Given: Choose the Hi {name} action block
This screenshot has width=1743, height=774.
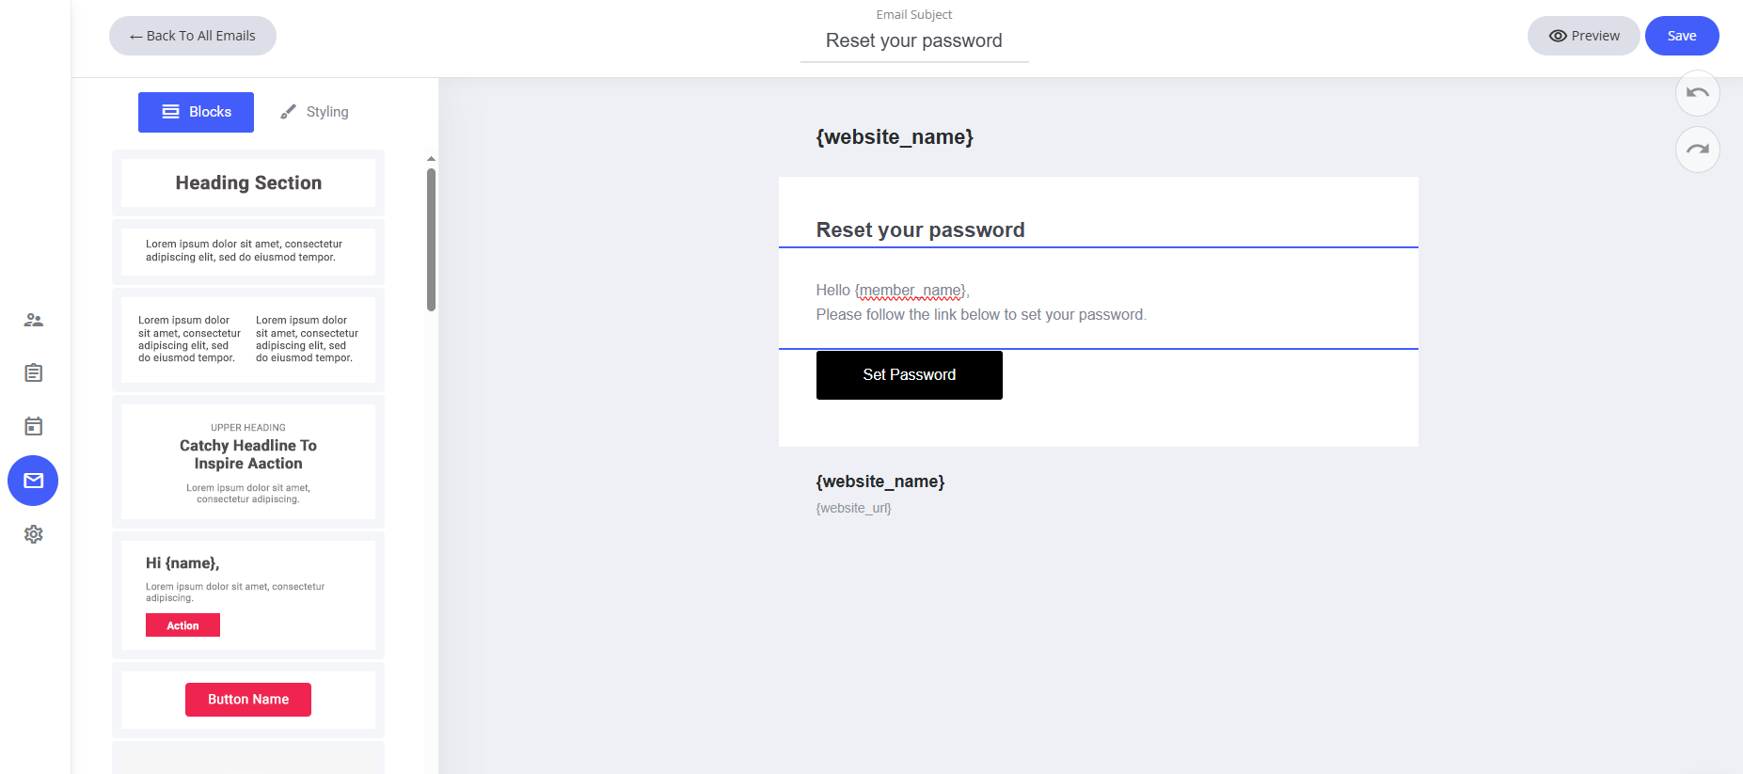Looking at the screenshot, I should coord(248,594).
